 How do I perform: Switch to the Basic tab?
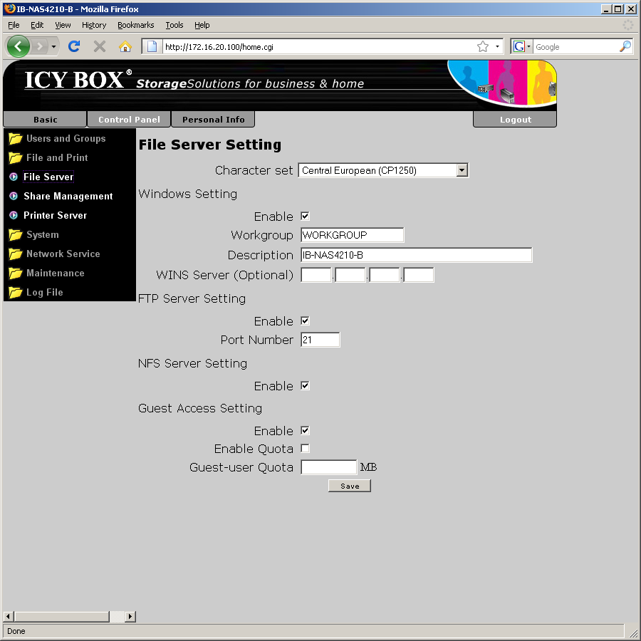(x=45, y=120)
